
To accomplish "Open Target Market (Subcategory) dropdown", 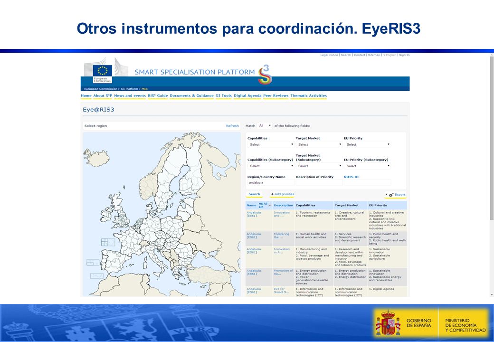I will 319,166.
